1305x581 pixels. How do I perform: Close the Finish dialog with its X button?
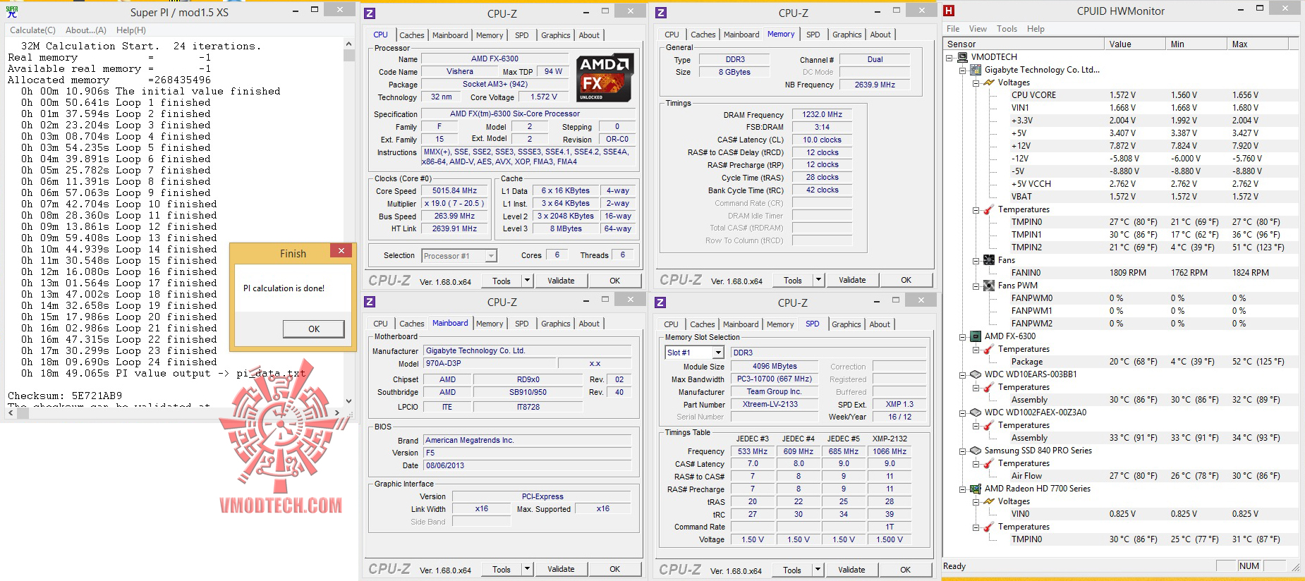(341, 250)
